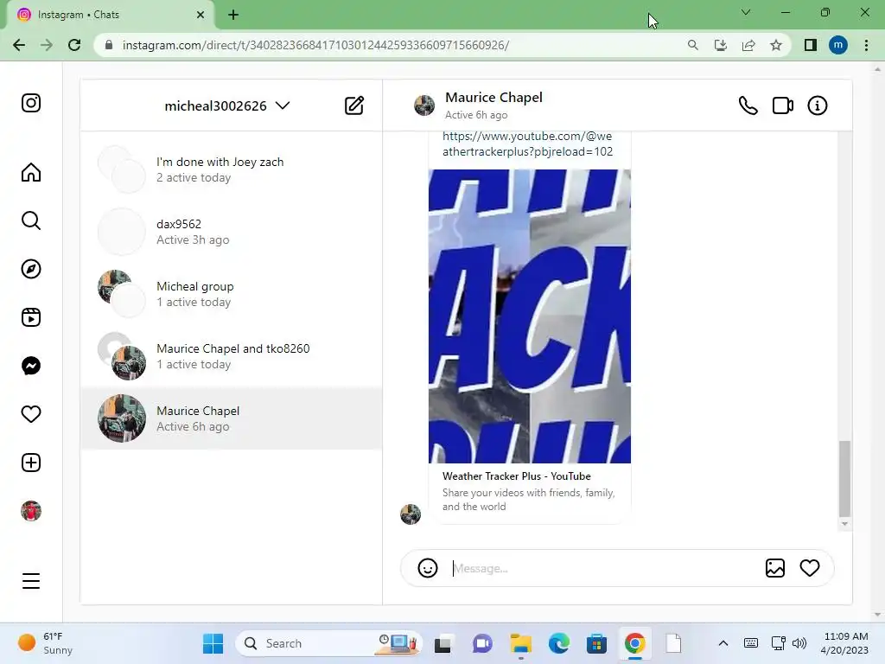Open Maurice Chapel and tko8260 chat
This screenshot has height=664, width=885.
(x=232, y=356)
